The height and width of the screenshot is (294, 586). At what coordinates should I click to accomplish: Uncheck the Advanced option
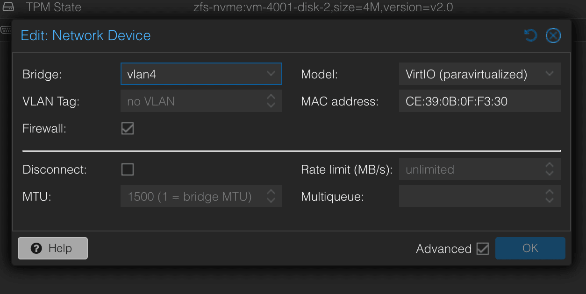coord(483,248)
